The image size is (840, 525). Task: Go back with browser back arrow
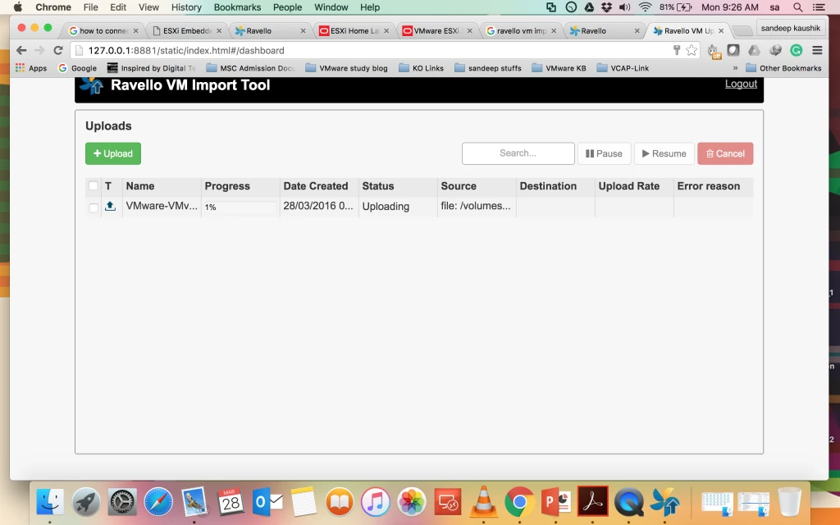[21, 50]
